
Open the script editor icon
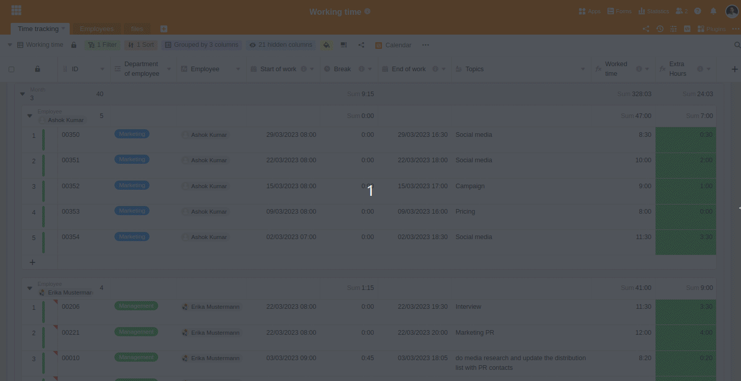(x=687, y=29)
